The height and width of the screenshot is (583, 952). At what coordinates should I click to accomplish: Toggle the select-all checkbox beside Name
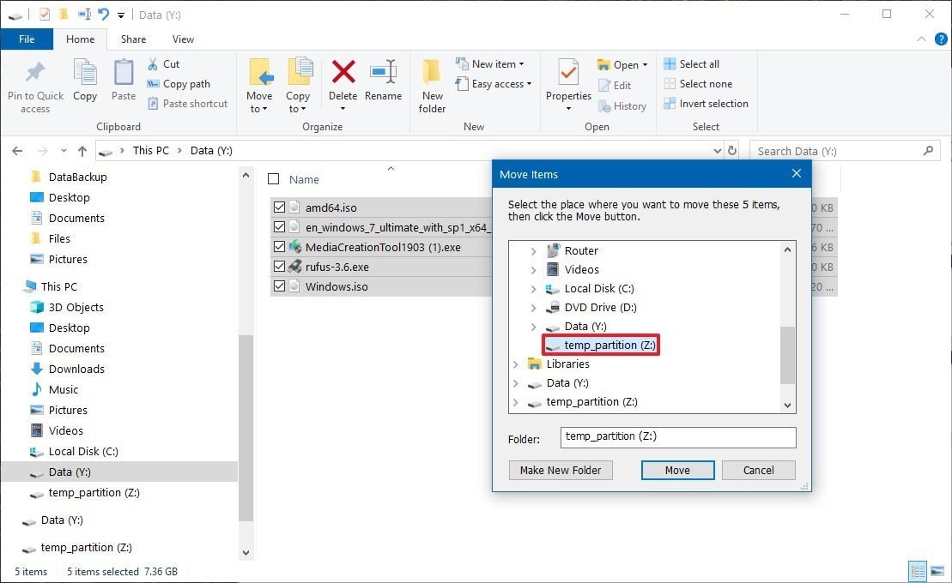click(x=274, y=179)
